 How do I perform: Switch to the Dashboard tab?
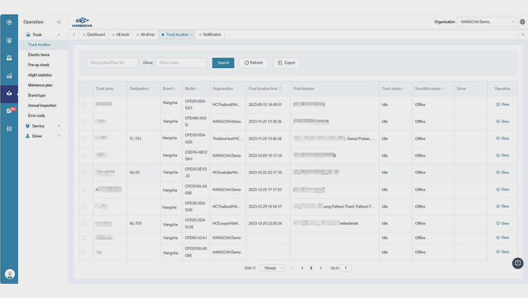pyautogui.click(x=94, y=34)
